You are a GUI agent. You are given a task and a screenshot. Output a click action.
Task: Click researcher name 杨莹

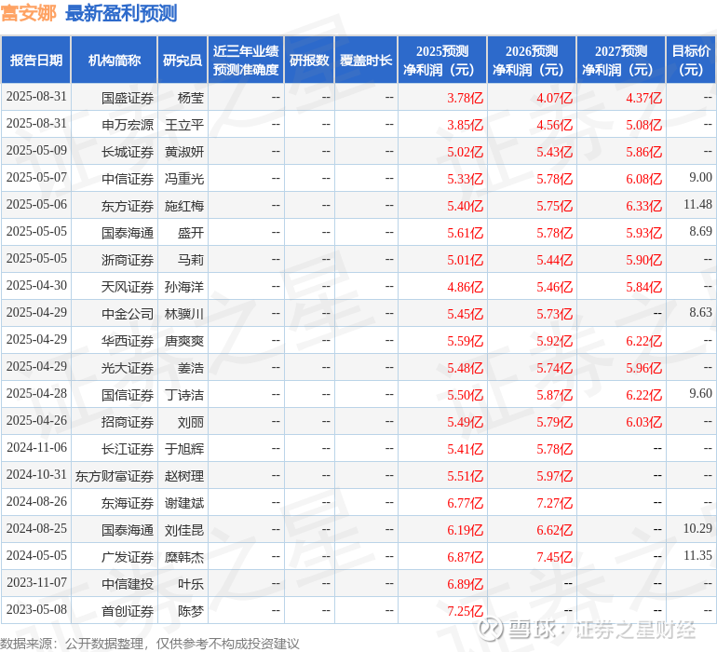point(191,98)
